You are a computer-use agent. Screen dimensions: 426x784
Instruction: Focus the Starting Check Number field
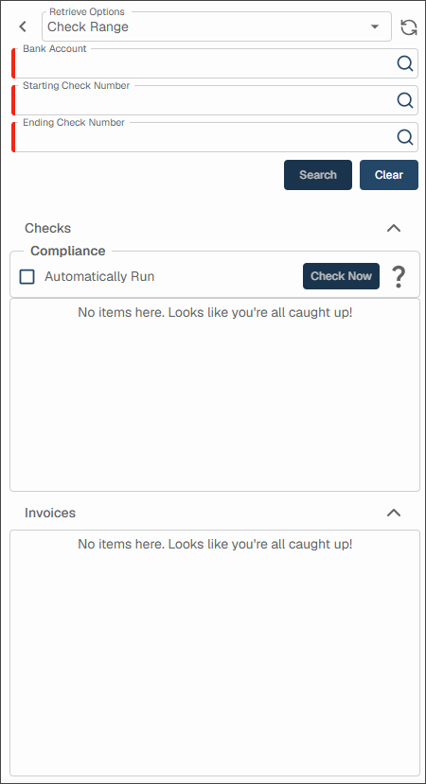click(x=215, y=100)
